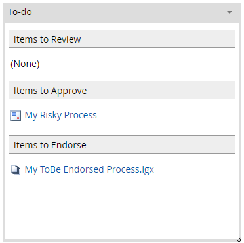Viewport: 244px width, 243px height.
Task: Open the My ToBe Endorsed Process.igx link
Action: tap(89, 170)
